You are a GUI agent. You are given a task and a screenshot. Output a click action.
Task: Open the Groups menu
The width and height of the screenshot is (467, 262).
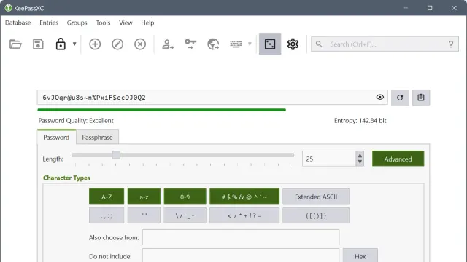click(x=77, y=23)
